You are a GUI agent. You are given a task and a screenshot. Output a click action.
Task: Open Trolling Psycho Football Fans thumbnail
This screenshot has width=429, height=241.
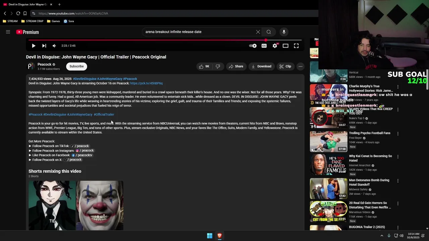[x=328, y=142]
